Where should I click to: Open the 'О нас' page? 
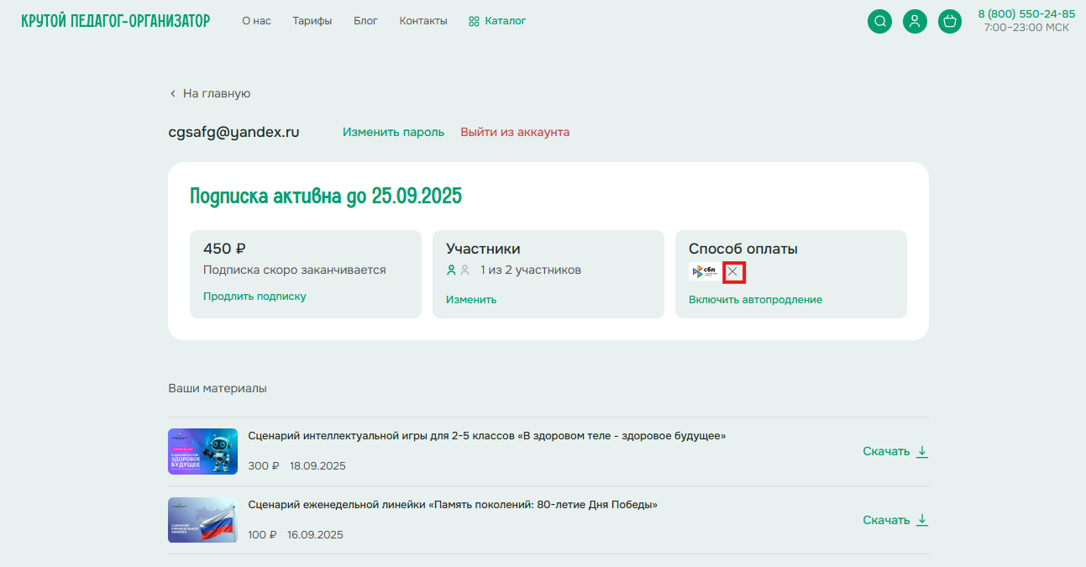[x=256, y=21]
